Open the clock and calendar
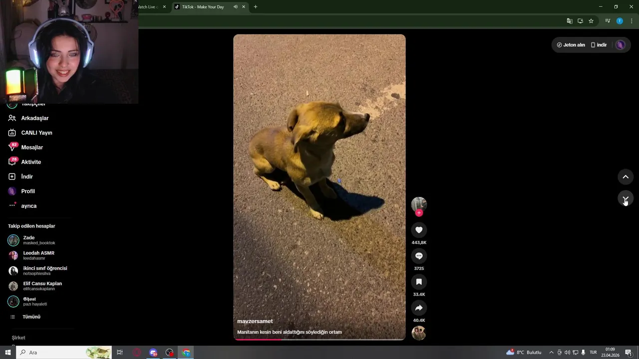Screen dimensions: 639x359 (610, 353)
